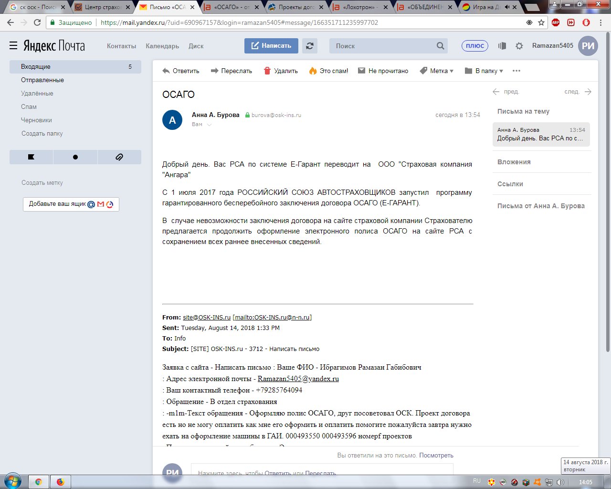Open the more actions ellipsis menu
Viewport: 611px width, 489px height.
point(516,71)
